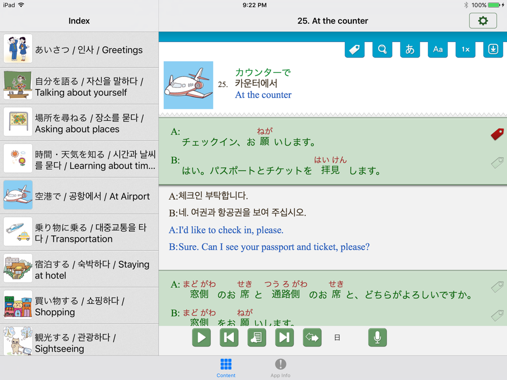The width and height of the screenshot is (507, 380).
Task: Tap the 9:22 PM clock
Action: pos(255,5)
